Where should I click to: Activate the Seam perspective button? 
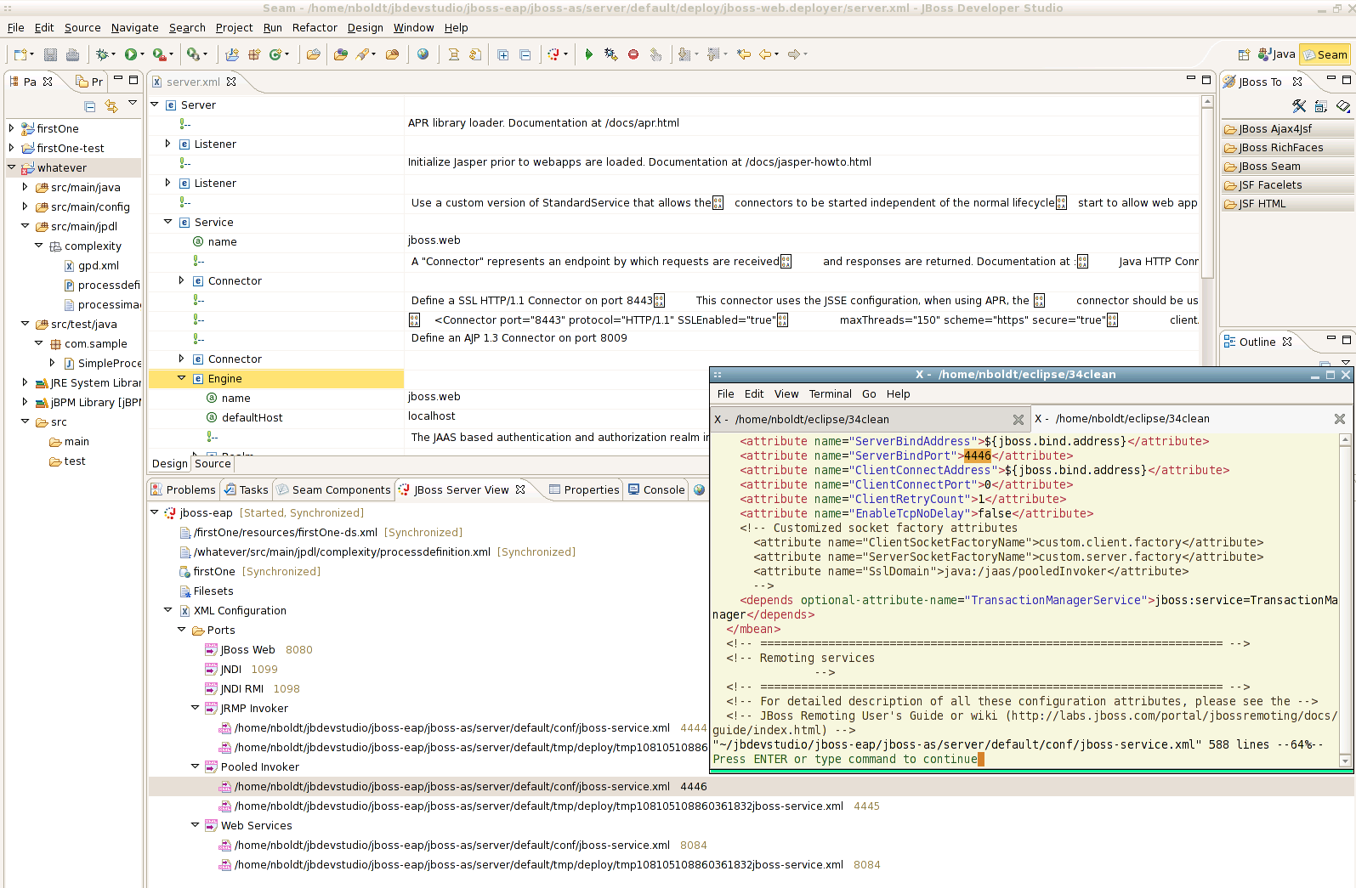pos(1325,54)
